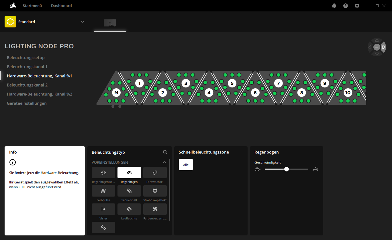The height and width of the screenshot is (240, 392).
Task: Click the info circle icon
Action: point(13,162)
